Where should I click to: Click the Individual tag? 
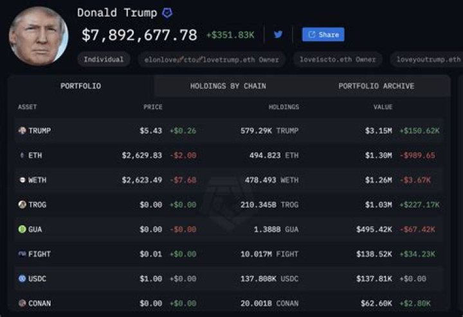[104, 60]
